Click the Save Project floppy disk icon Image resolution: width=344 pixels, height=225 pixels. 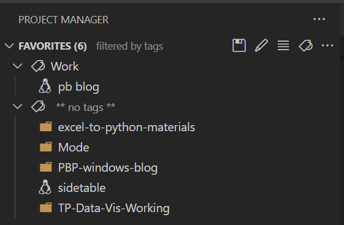pyautogui.click(x=239, y=45)
